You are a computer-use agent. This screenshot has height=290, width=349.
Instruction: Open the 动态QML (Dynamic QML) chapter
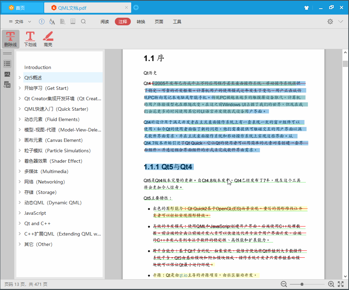coord(53,203)
